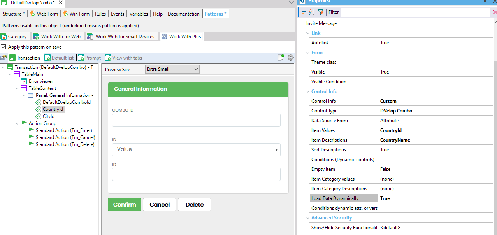Toggle Apply this pattern on save checkbox
The image size is (497, 235).
coord(4,47)
